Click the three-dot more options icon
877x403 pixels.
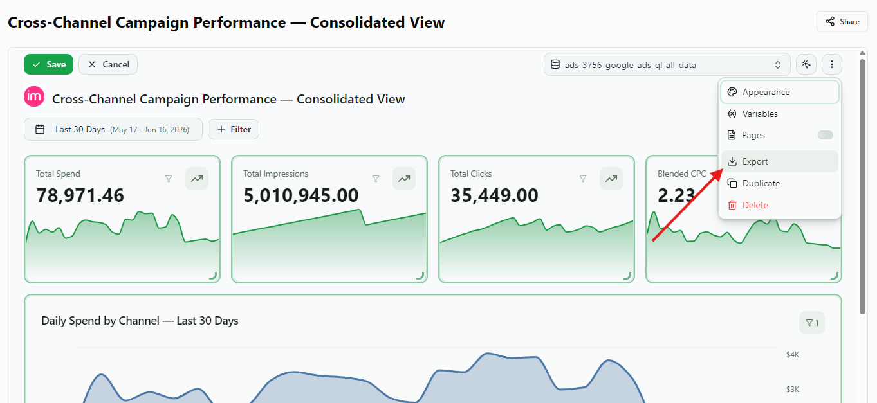pos(832,64)
